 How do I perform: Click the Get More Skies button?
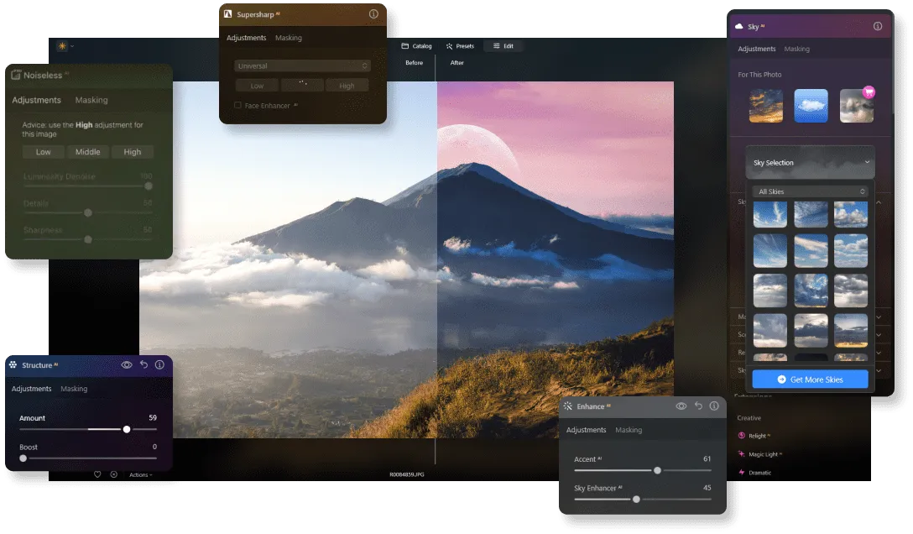[810, 380]
